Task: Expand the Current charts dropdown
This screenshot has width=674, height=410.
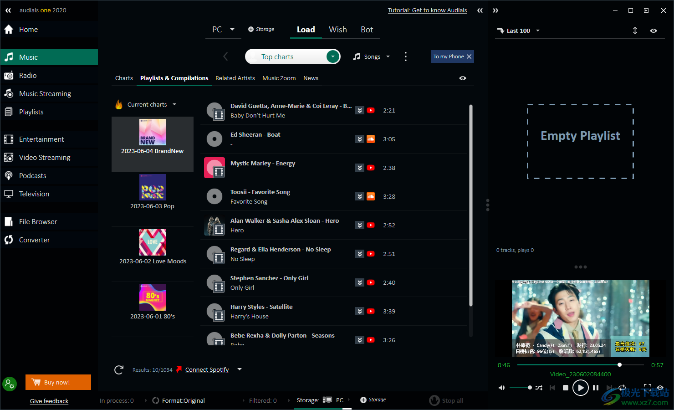Action: pos(174,104)
